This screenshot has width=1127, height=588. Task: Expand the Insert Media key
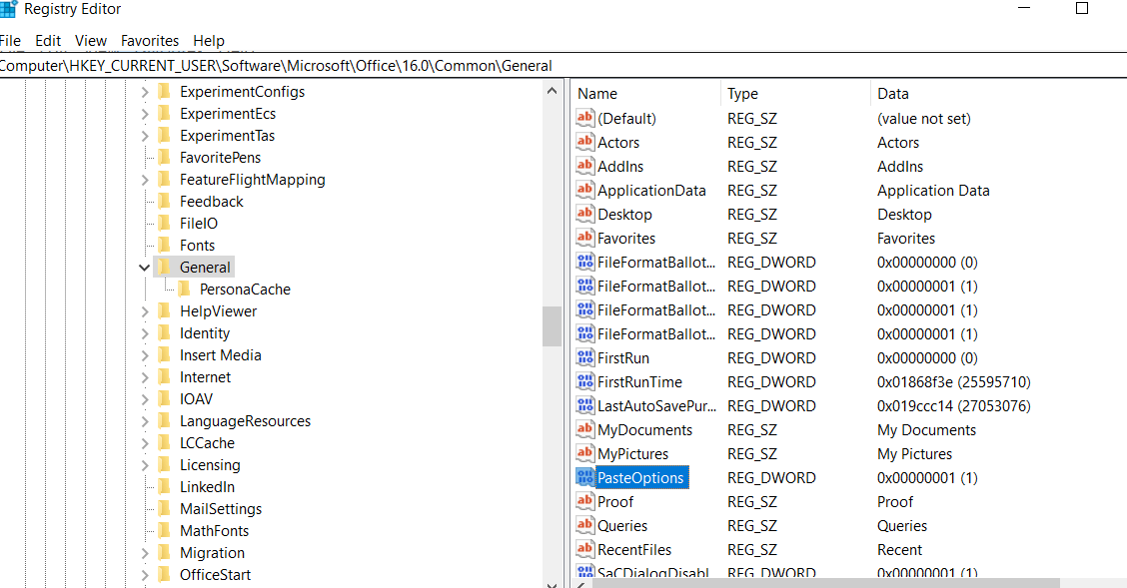pos(145,355)
